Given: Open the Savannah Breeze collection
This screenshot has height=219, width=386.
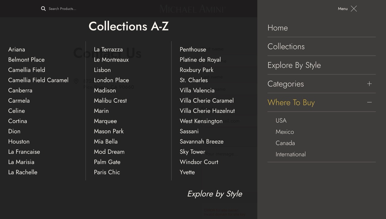Looking at the screenshot, I should coord(202,142).
